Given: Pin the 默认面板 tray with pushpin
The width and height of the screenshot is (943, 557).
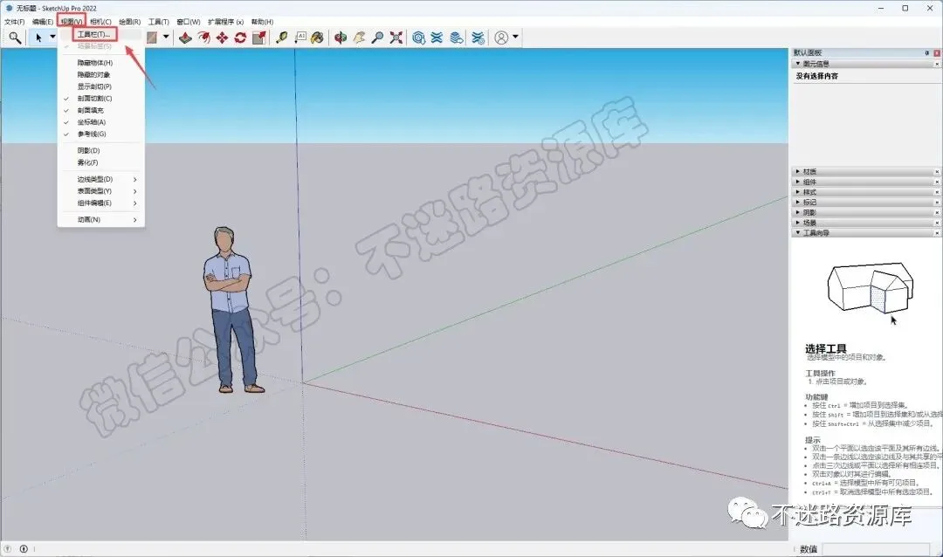Looking at the screenshot, I should [926, 53].
